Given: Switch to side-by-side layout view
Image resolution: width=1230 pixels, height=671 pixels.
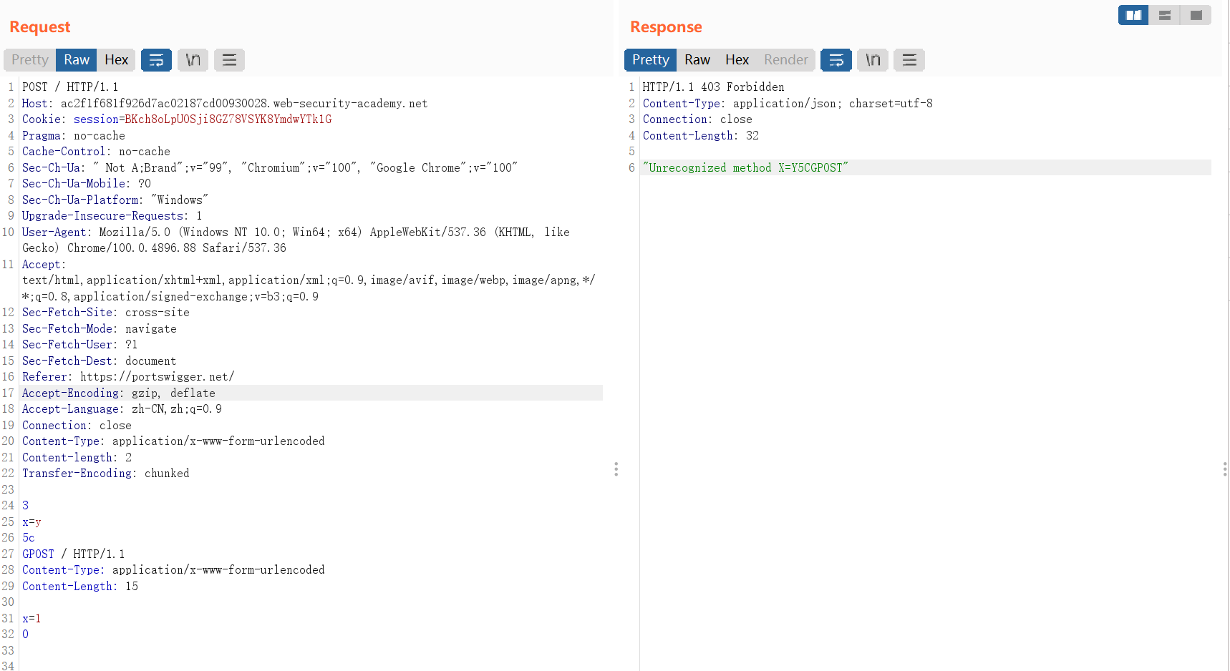Looking at the screenshot, I should coord(1133,15).
